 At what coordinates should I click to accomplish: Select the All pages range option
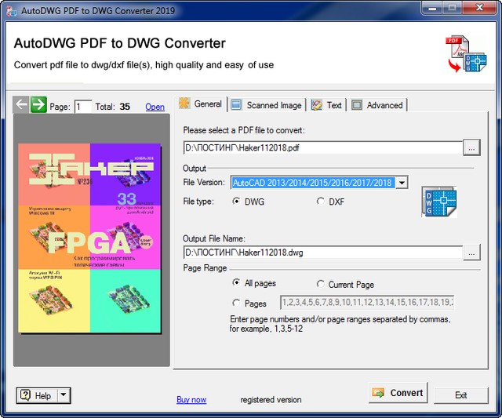point(237,283)
